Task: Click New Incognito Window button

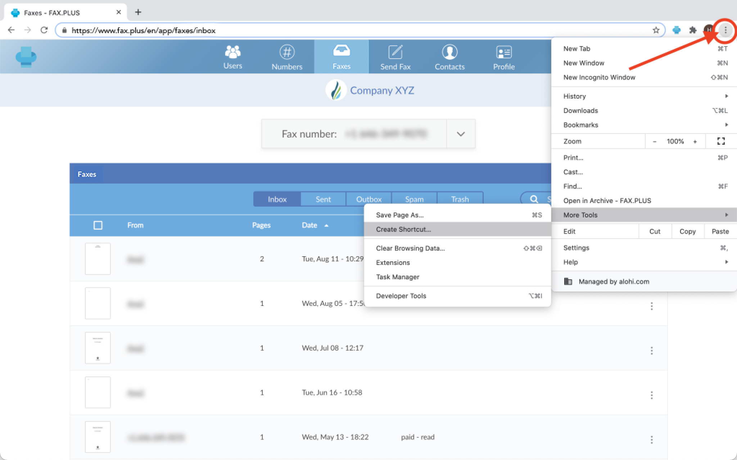Action: 599,77
